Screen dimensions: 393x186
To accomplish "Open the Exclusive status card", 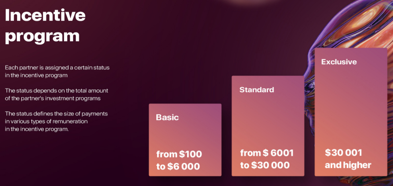I will pyautogui.click(x=351, y=112).
